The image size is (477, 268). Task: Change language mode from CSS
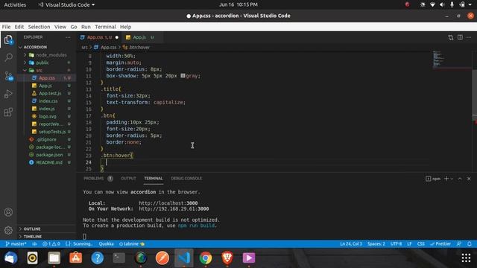coord(420,243)
